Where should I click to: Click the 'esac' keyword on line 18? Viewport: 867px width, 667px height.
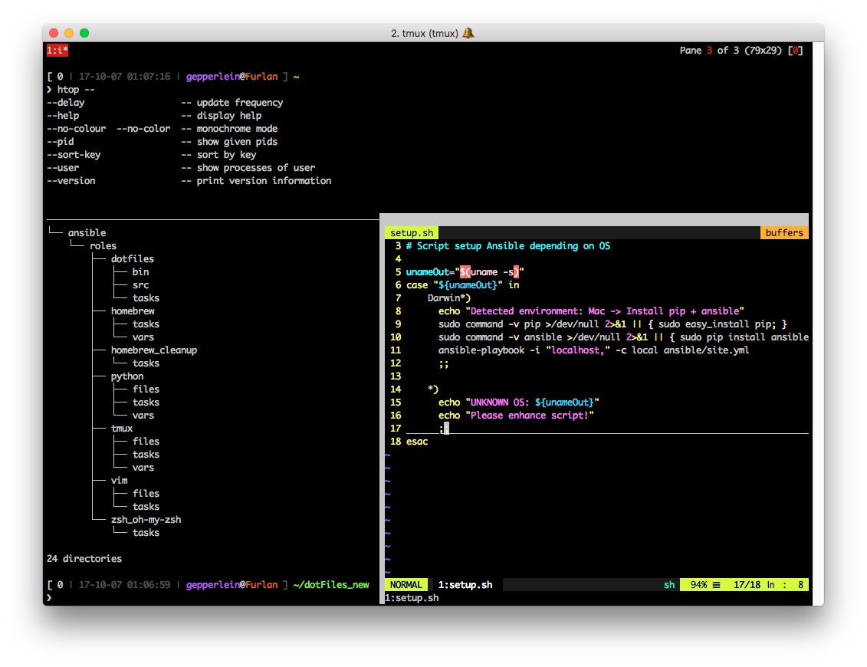point(417,442)
